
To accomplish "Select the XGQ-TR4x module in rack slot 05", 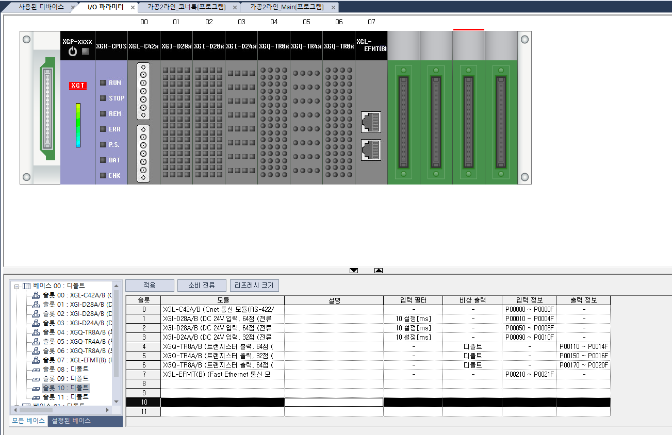I will [x=306, y=107].
